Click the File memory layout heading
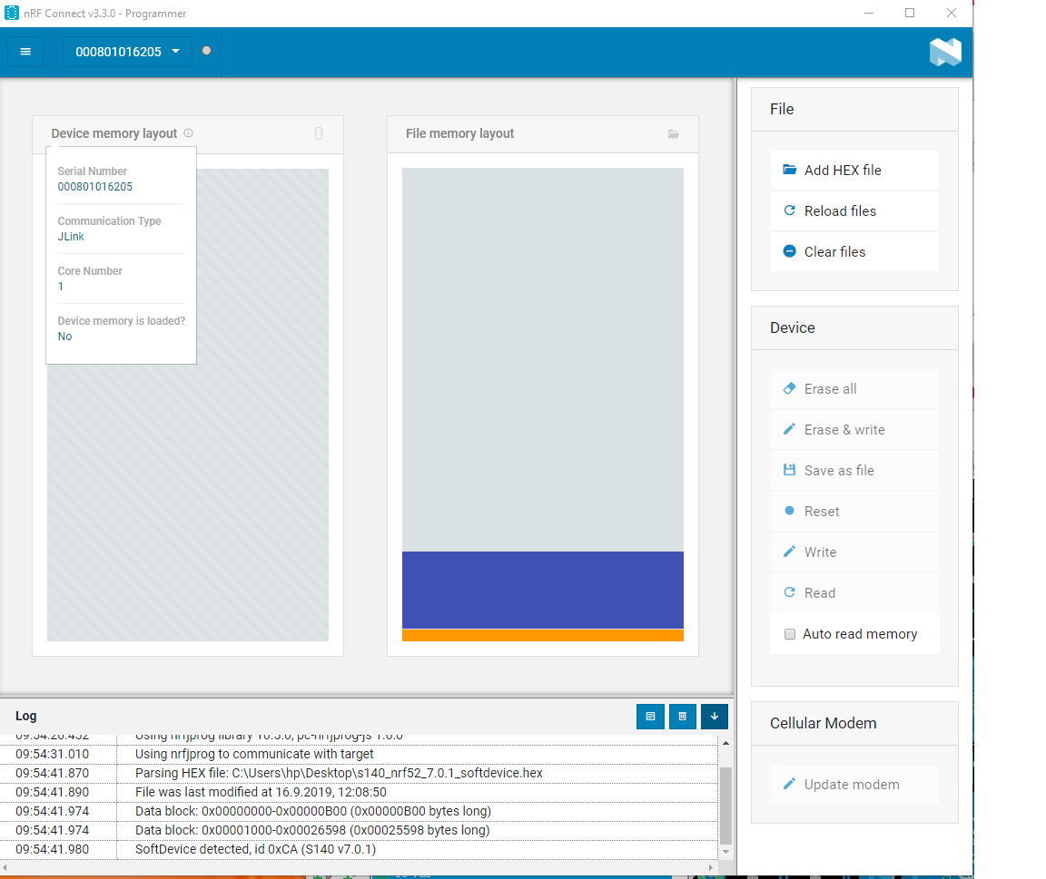This screenshot has width=1046, height=879. (x=459, y=133)
